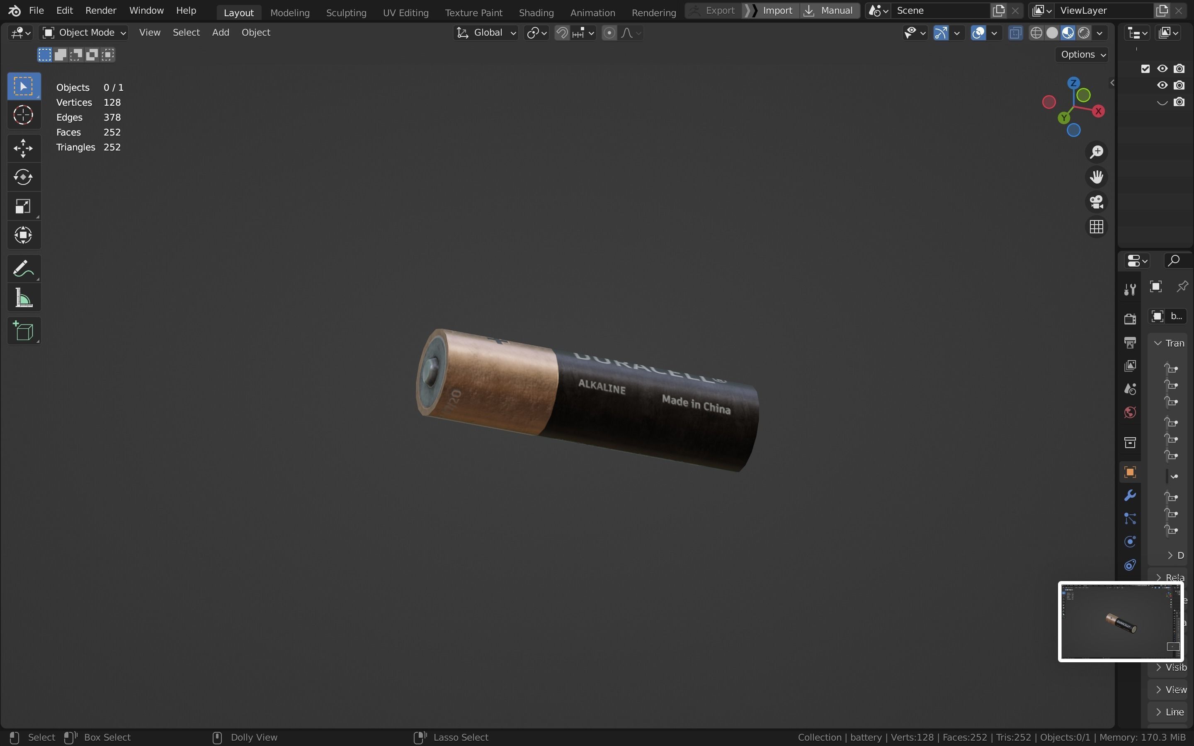Toggle camera view icon

pyautogui.click(x=1096, y=202)
